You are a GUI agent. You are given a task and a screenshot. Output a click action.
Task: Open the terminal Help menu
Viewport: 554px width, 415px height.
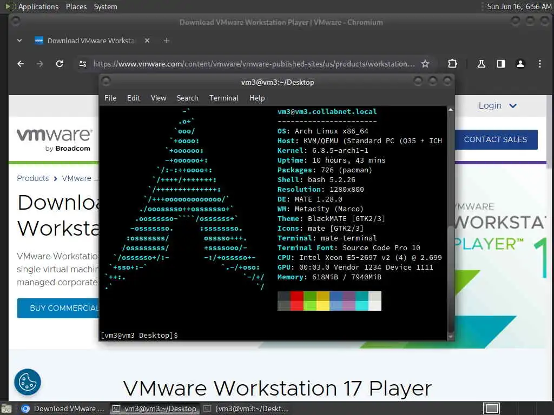click(x=257, y=98)
